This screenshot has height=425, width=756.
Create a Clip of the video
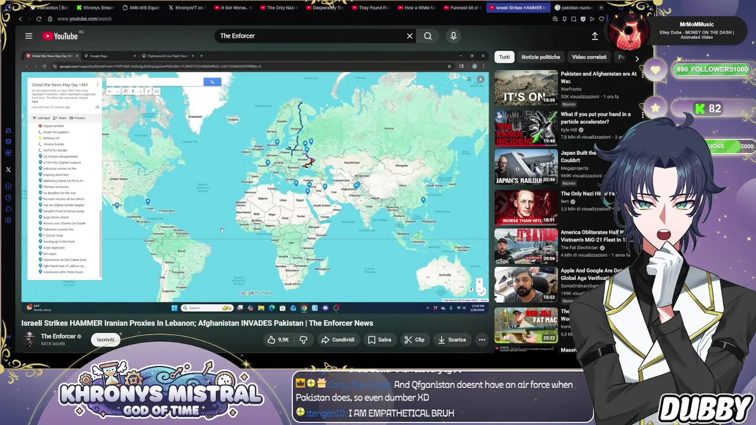pyautogui.click(x=414, y=340)
